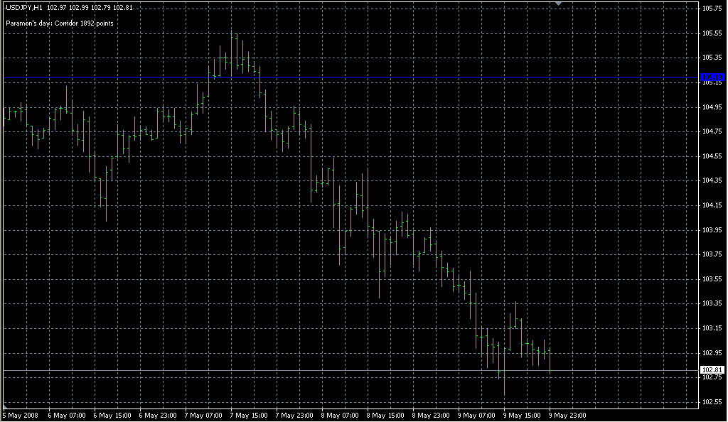The width and height of the screenshot is (728, 422).
Task: Click the blue 105.19 price level tag
Action: [x=712, y=77]
